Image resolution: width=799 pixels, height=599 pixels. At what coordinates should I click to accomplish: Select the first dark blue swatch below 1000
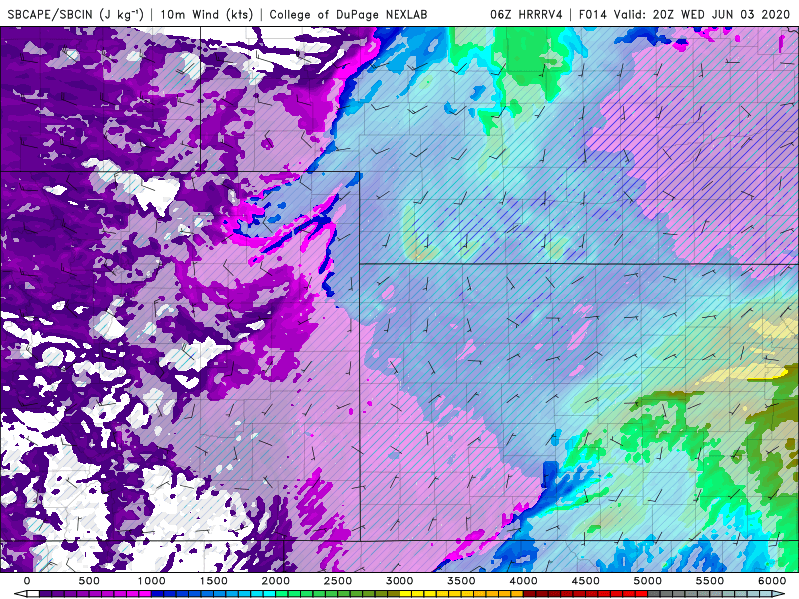click(158, 594)
